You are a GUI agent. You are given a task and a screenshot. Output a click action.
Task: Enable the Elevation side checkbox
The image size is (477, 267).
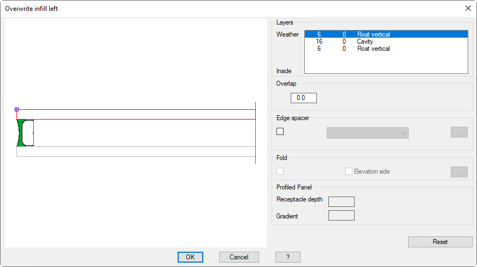(x=349, y=171)
